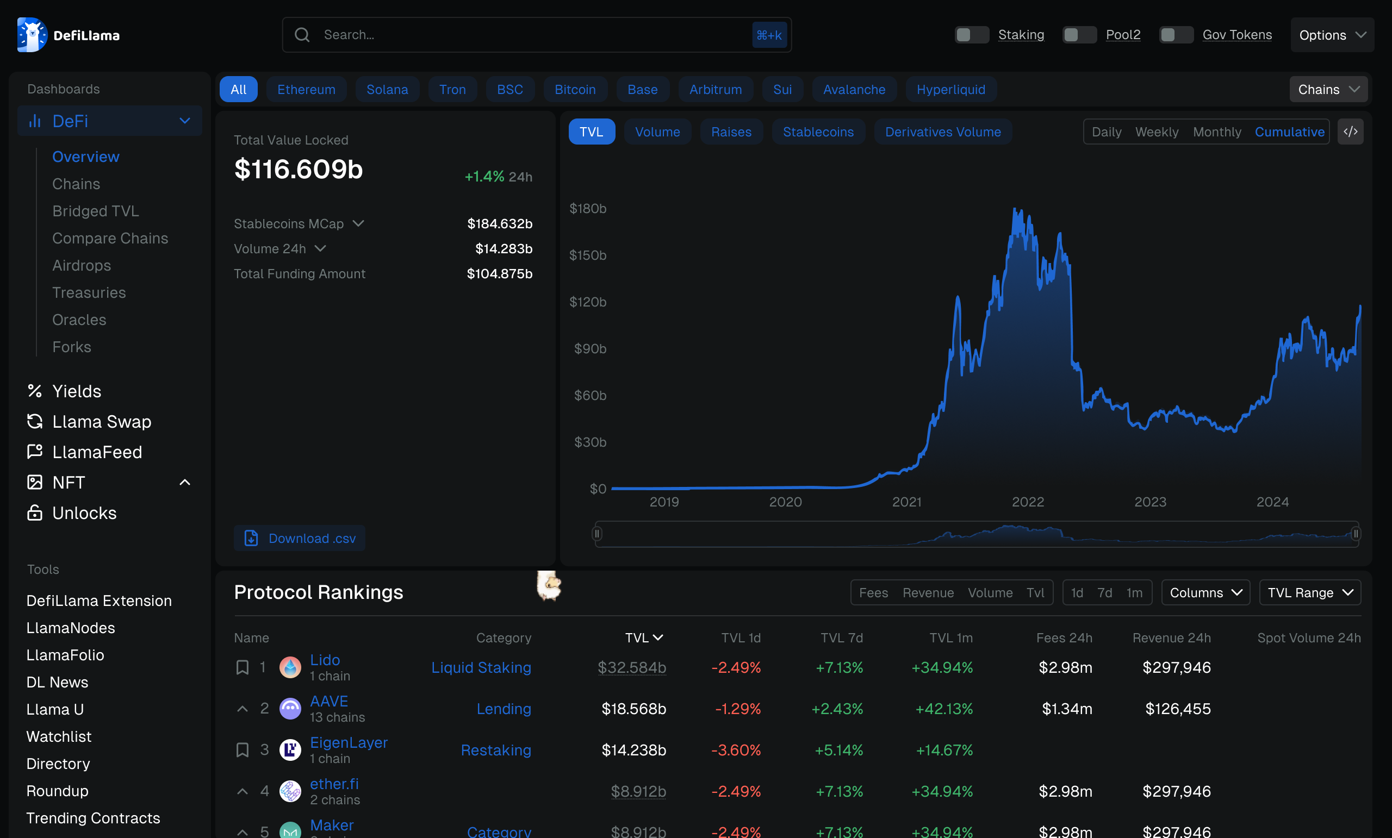Click the DefiLlama logo icon
Image resolution: width=1392 pixels, height=838 pixels.
click(32, 35)
